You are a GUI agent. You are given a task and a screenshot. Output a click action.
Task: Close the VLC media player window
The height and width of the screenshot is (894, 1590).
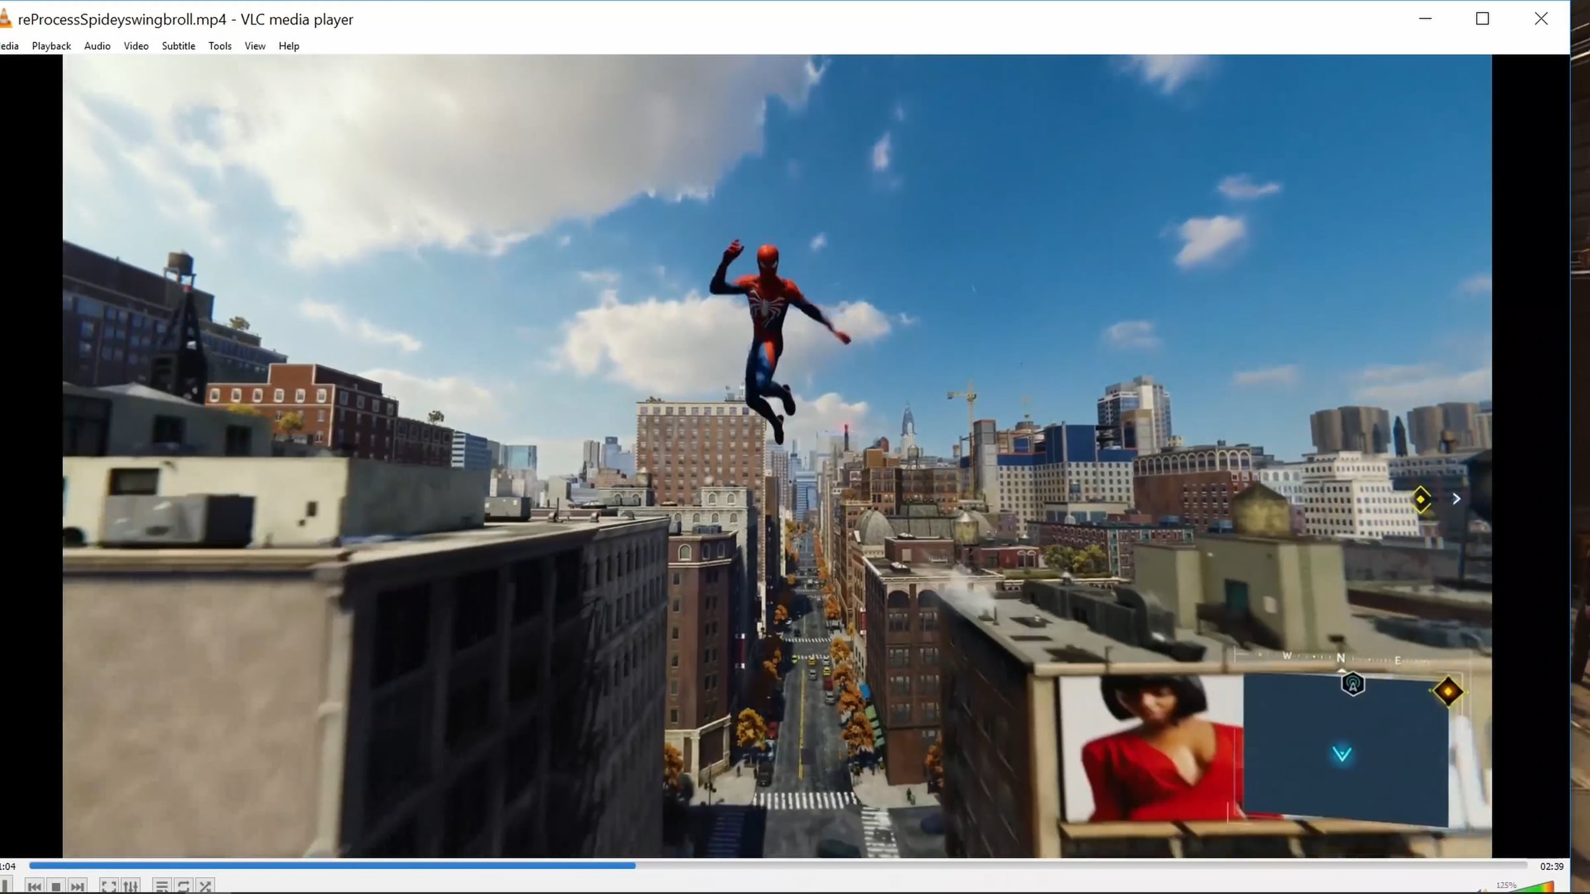pos(1541,19)
